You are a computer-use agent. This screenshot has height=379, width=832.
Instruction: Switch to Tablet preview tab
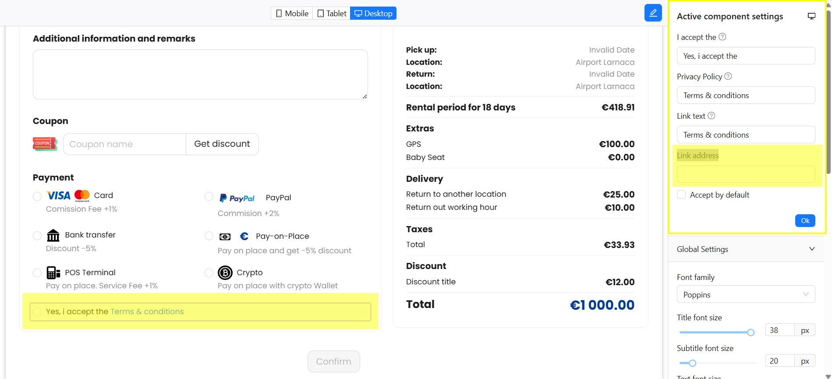(x=332, y=13)
